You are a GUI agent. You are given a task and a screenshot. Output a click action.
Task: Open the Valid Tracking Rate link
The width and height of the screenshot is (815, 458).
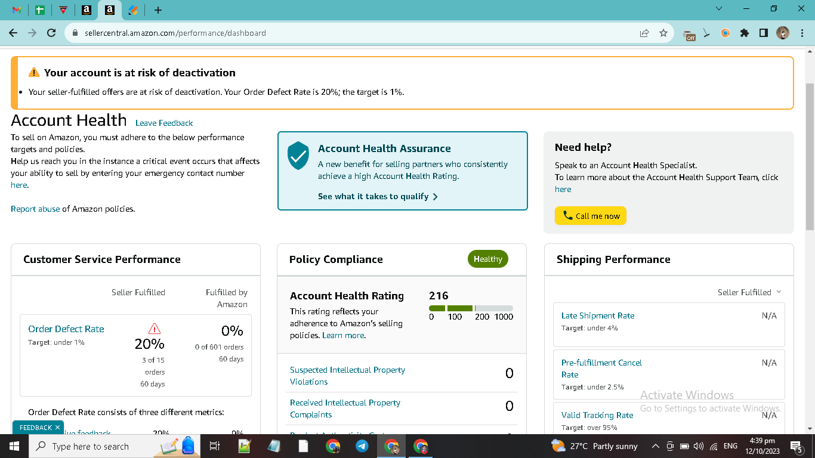(597, 415)
